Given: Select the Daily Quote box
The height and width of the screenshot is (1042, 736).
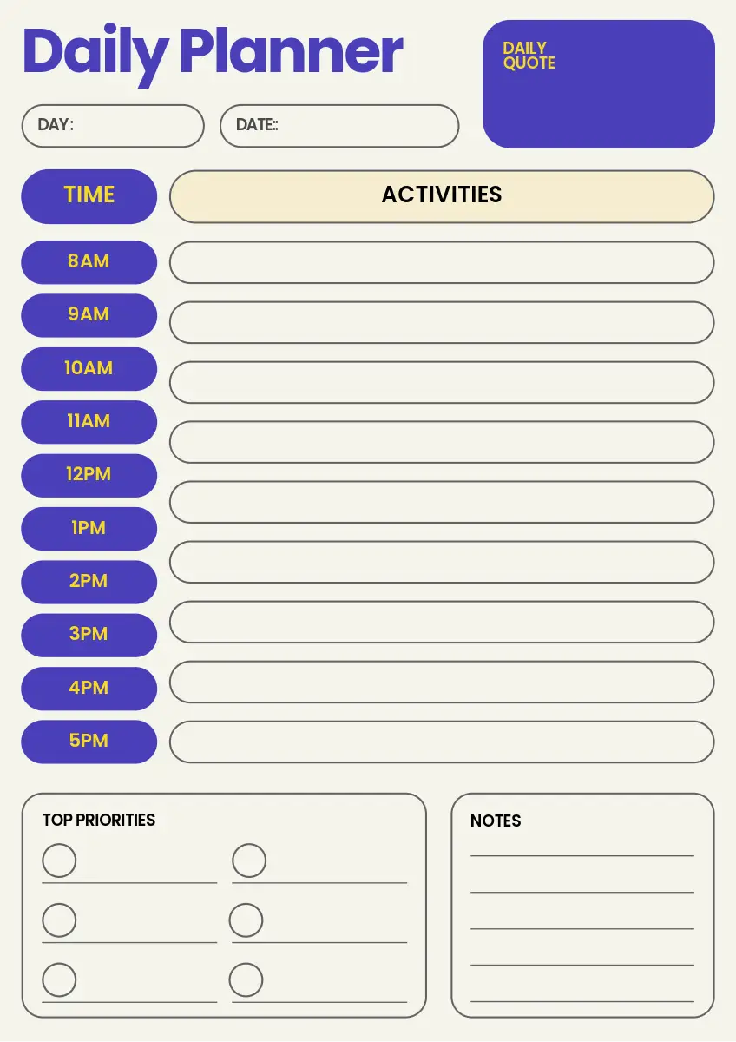Looking at the screenshot, I should 599,84.
